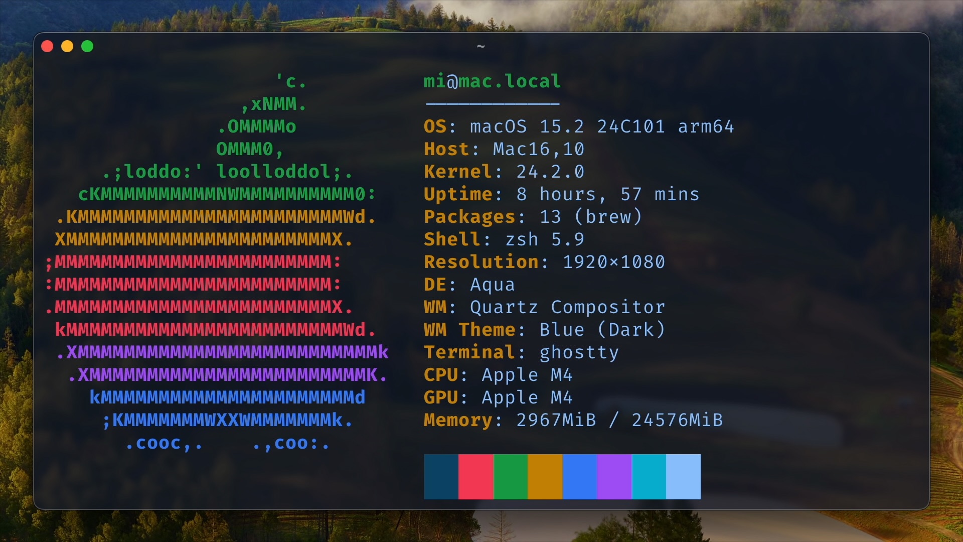963x542 pixels.
Task: Click the Shell value 'zsh 5.9'
Action: 545,239
